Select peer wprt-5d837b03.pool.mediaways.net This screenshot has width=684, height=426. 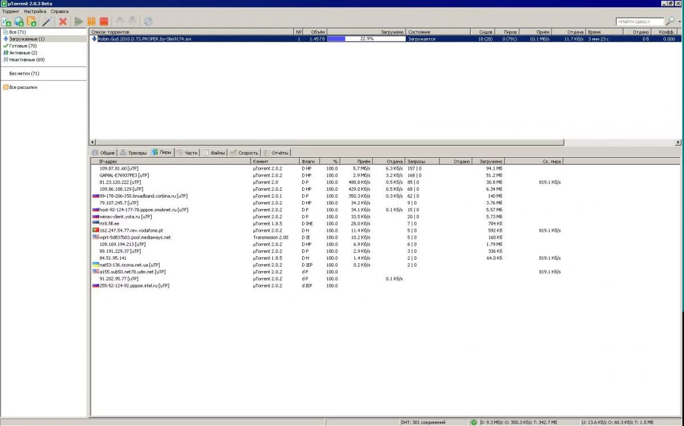(x=135, y=237)
